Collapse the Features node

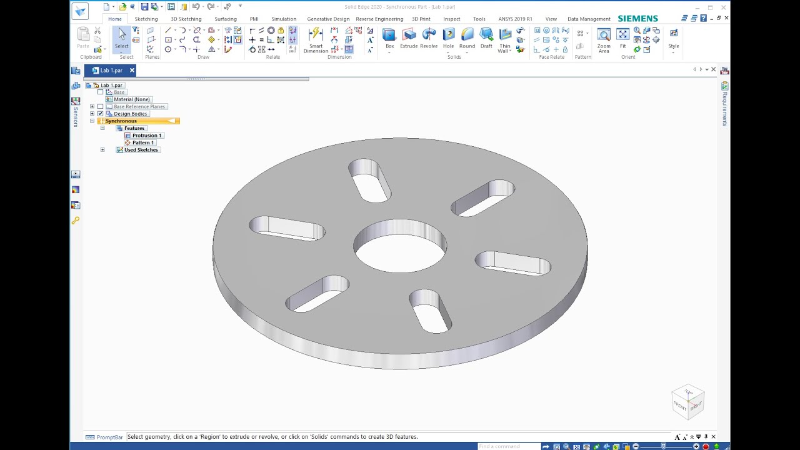tap(102, 128)
